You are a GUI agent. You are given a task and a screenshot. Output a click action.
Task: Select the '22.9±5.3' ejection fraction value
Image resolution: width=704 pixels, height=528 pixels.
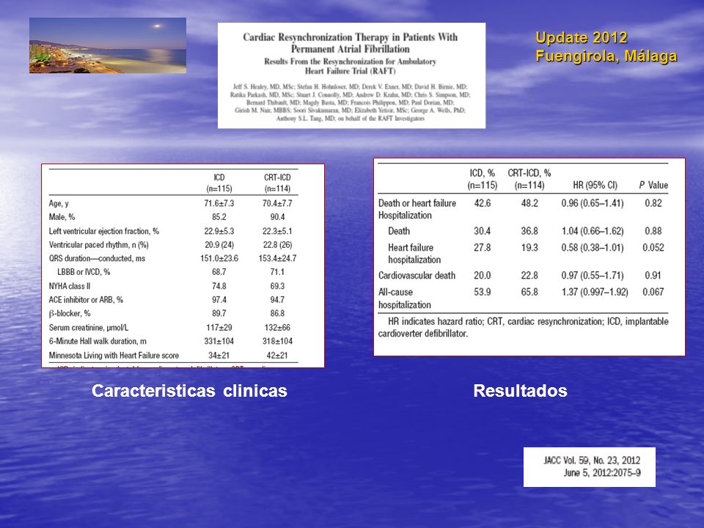click(219, 231)
